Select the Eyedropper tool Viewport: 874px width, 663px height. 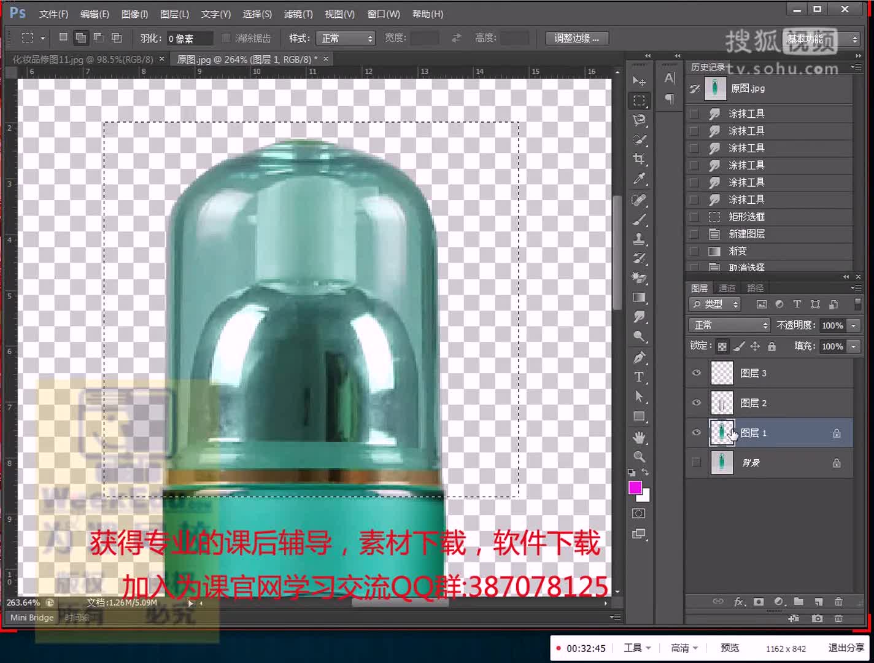tap(639, 179)
